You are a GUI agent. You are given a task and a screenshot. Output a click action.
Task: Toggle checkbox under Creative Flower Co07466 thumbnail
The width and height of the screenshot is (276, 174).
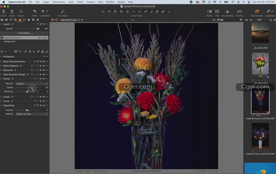(x=253, y=116)
